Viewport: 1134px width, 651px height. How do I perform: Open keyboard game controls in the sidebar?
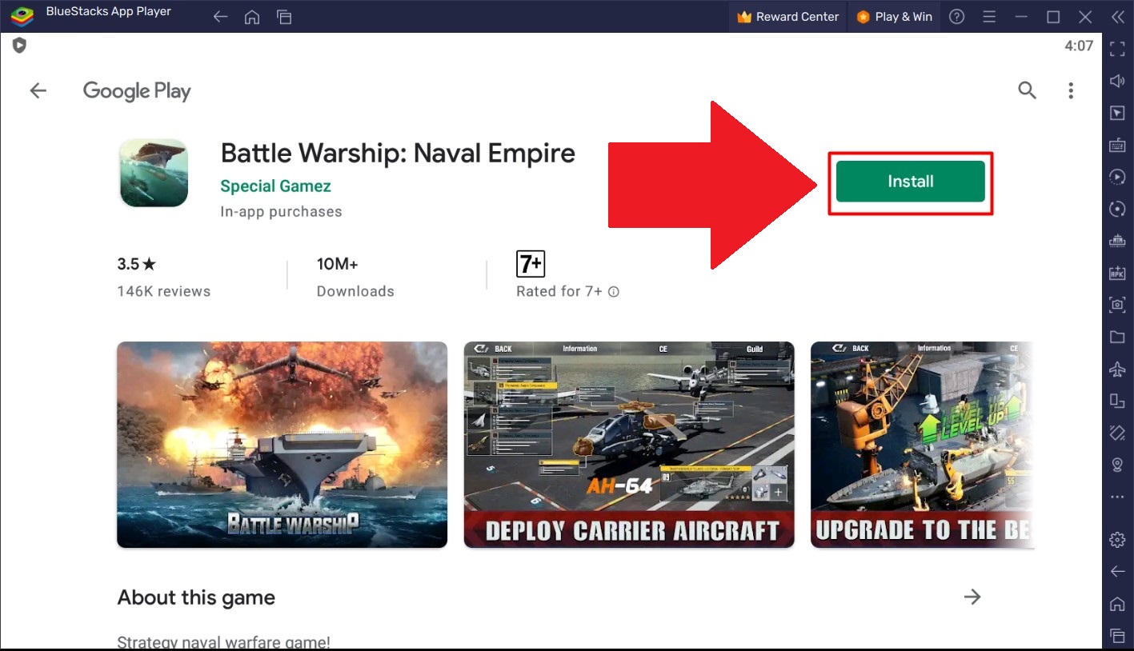coord(1117,145)
